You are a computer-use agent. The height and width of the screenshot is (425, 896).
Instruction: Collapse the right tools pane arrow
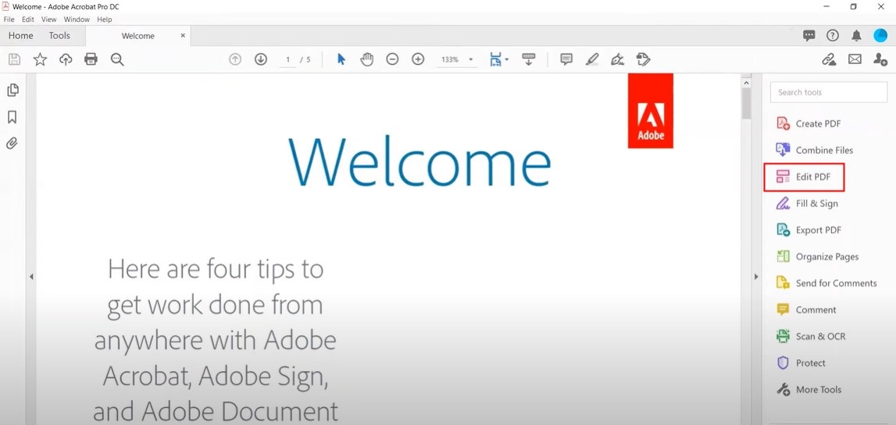pos(756,277)
